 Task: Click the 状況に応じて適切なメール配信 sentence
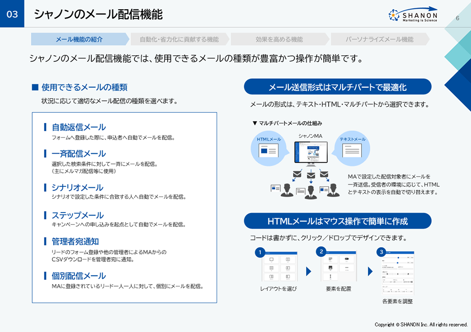(x=109, y=101)
